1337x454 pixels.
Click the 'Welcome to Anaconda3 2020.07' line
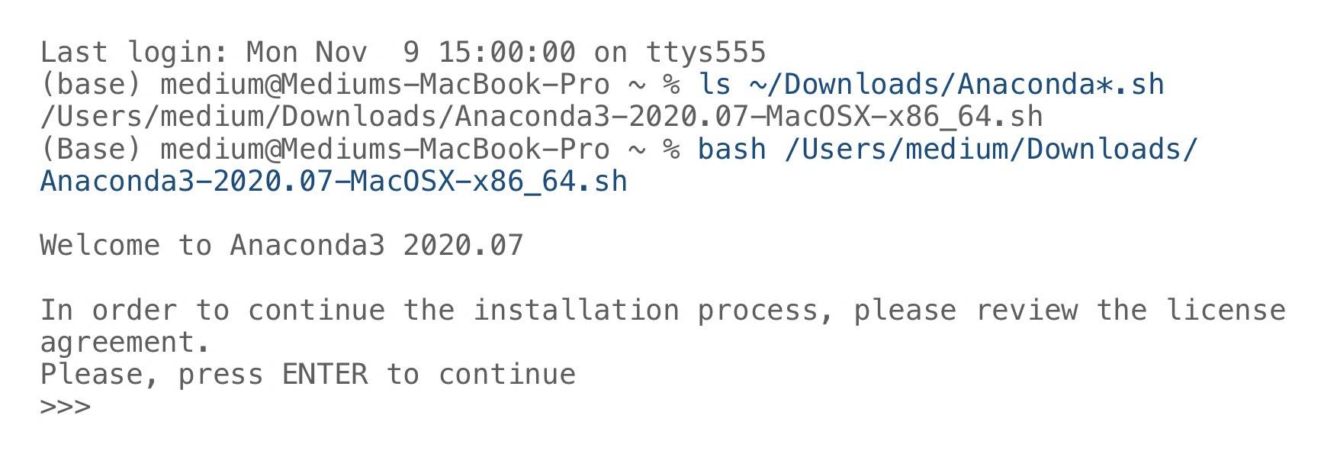pos(281,245)
